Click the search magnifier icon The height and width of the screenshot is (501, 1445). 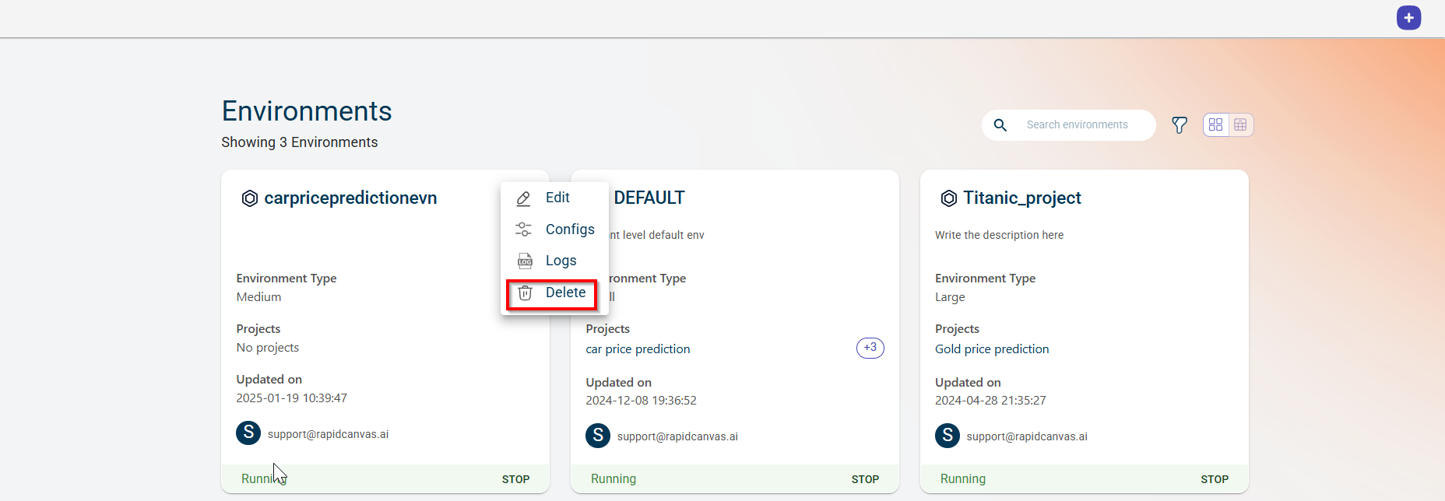tap(1000, 125)
